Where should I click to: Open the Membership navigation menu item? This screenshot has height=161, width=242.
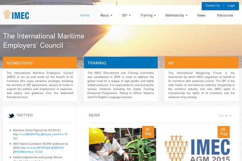click(175, 15)
